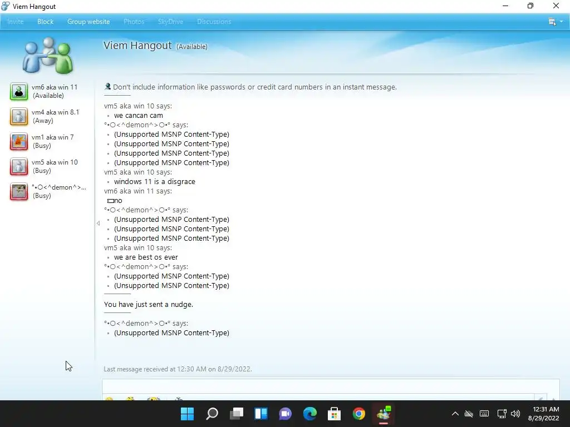Click vm5 aka win 10 avatar

click(19, 166)
